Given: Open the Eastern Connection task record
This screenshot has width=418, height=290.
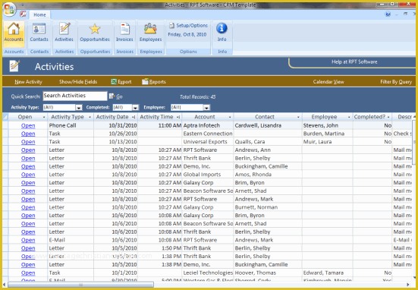Looking at the screenshot, I should 28,134.
